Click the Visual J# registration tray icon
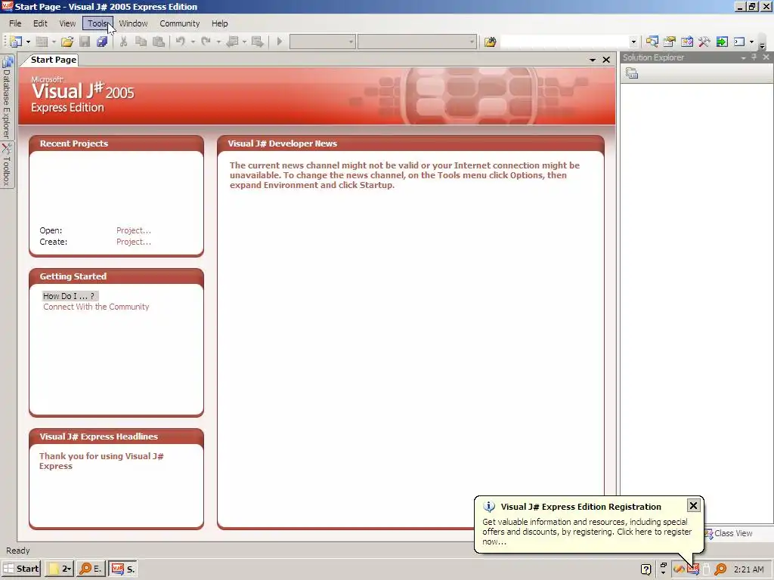 [693, 569]
